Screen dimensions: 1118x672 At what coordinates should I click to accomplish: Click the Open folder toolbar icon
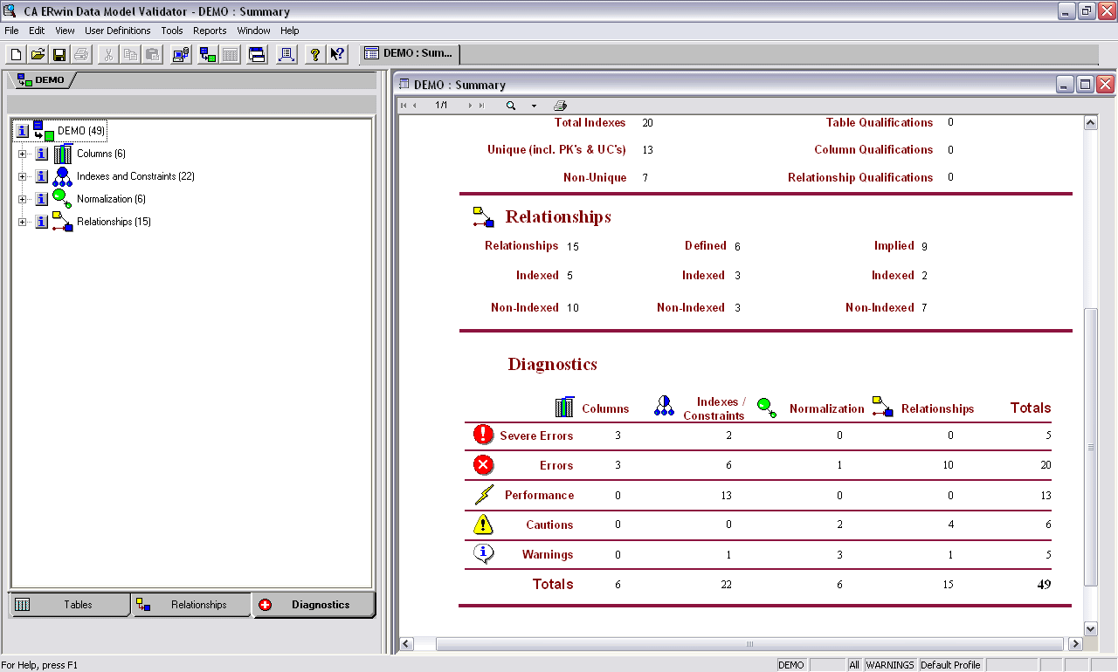point(38,54)
